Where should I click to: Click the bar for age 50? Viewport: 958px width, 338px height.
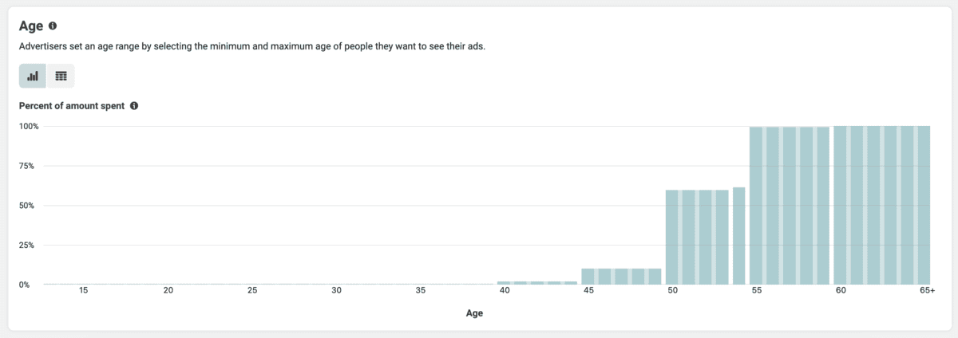672,238
